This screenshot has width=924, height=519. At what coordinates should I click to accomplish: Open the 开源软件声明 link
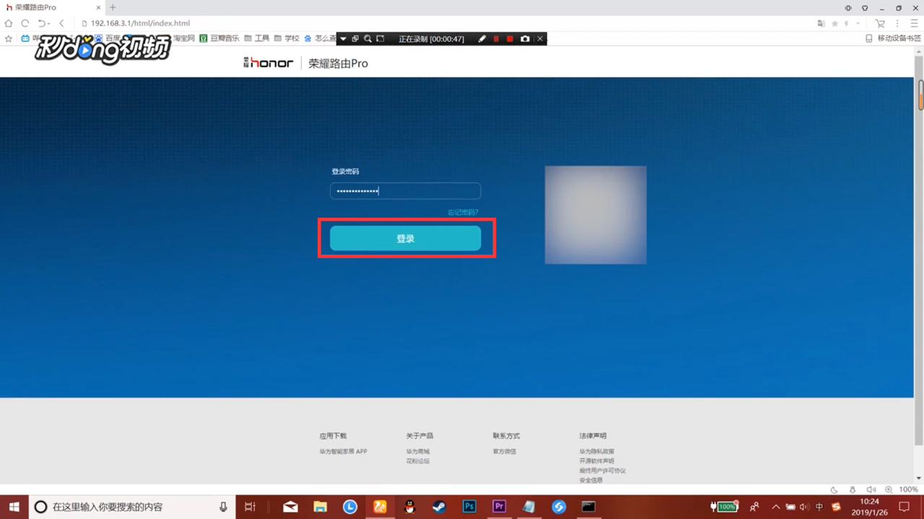597,461
